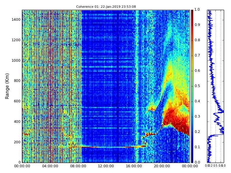Click the 1200 tick label on the range axis
Screen dimensions: 231x173
tap(16, 40)
